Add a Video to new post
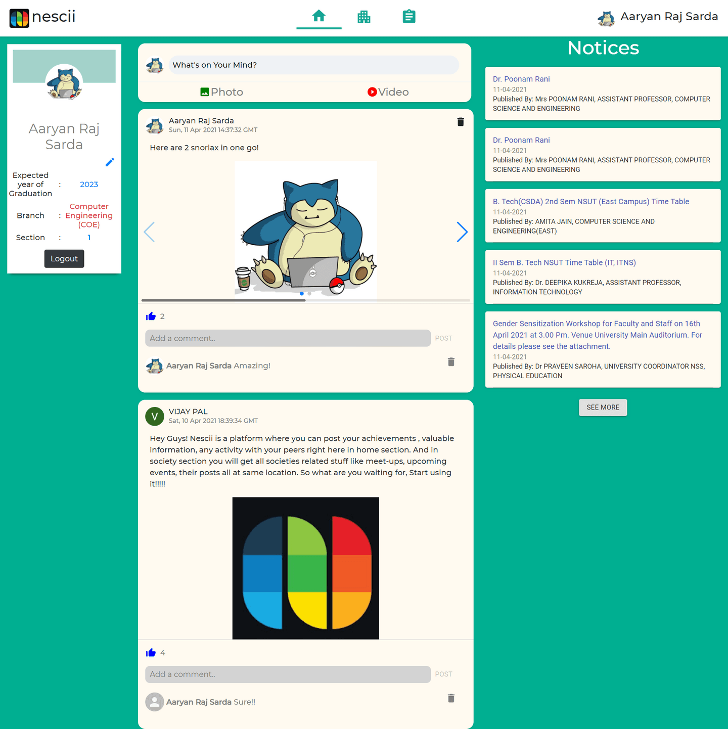The image size is (728, 729). 388,92
